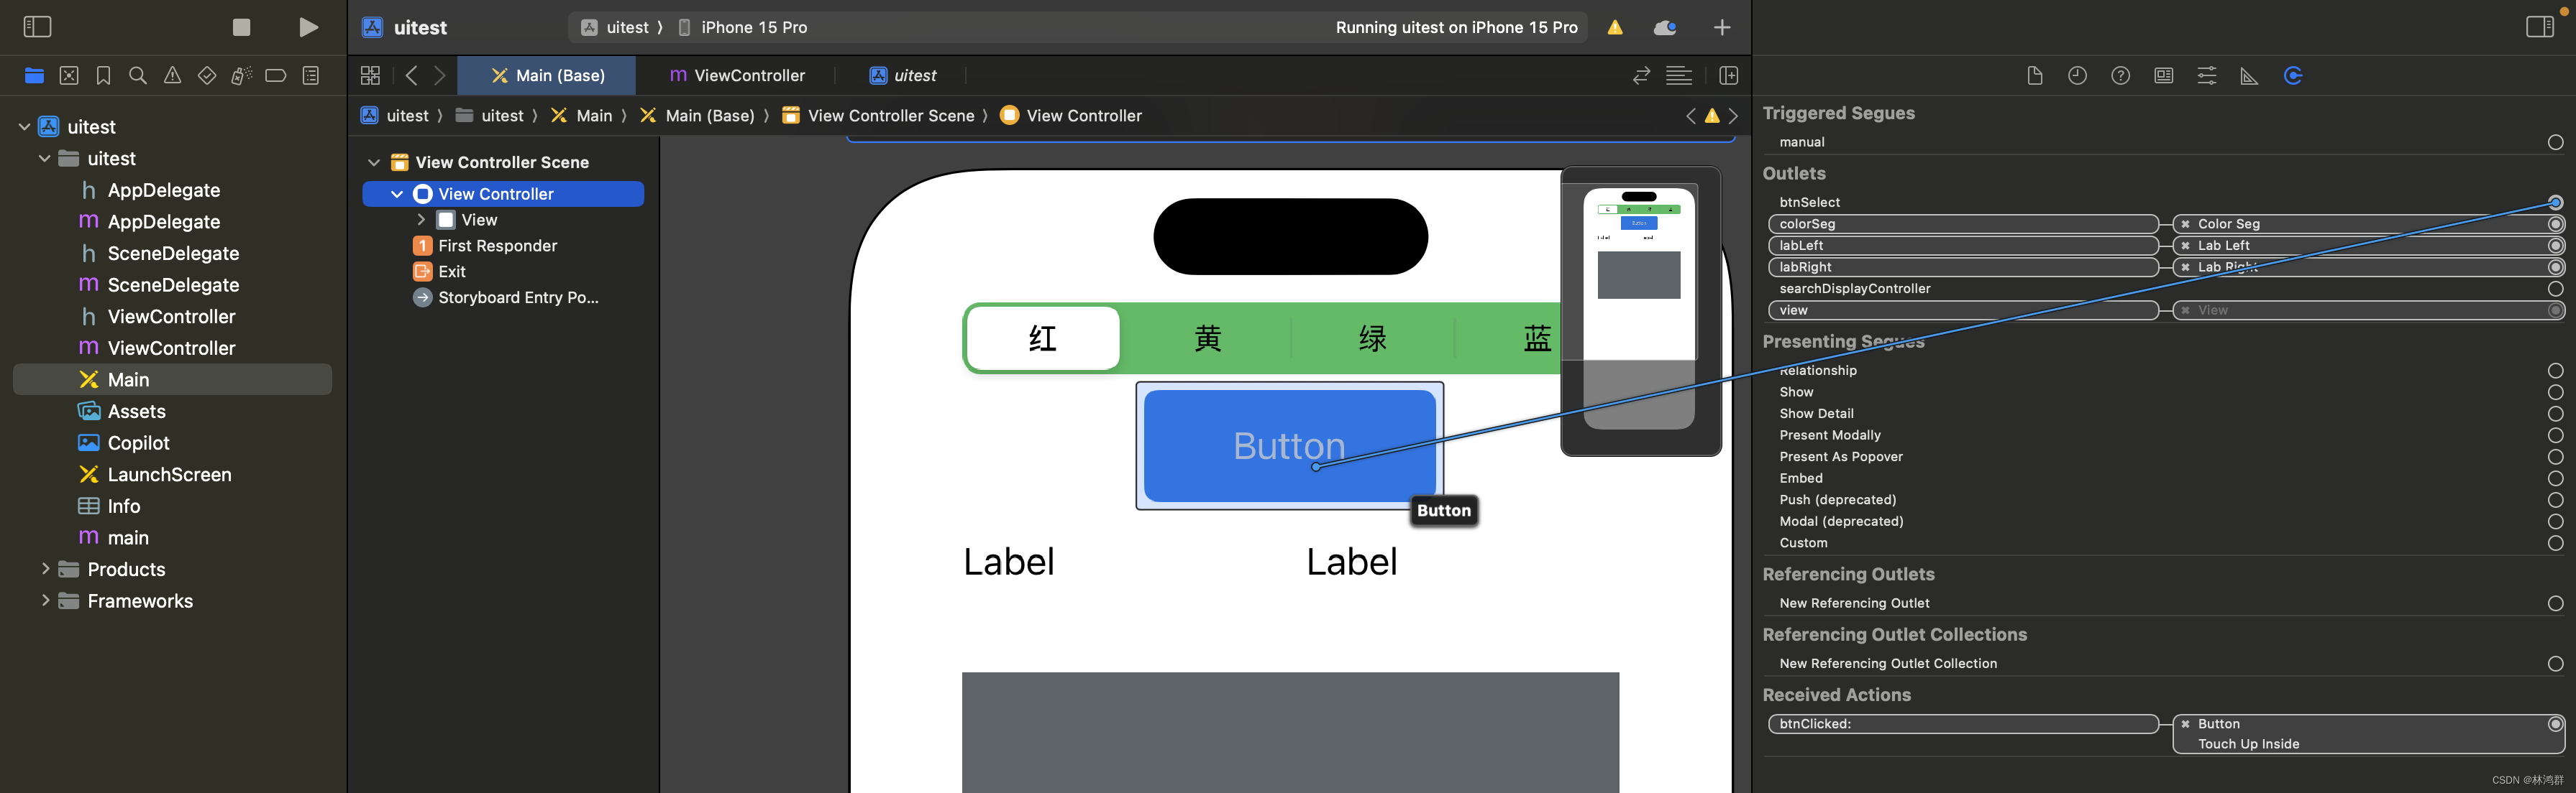2576x793 pixels.
Task: Open the bookmark navigator
Action: (x=103, y=76)
